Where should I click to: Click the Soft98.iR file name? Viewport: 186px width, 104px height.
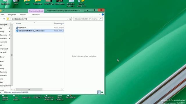point(22,28)
